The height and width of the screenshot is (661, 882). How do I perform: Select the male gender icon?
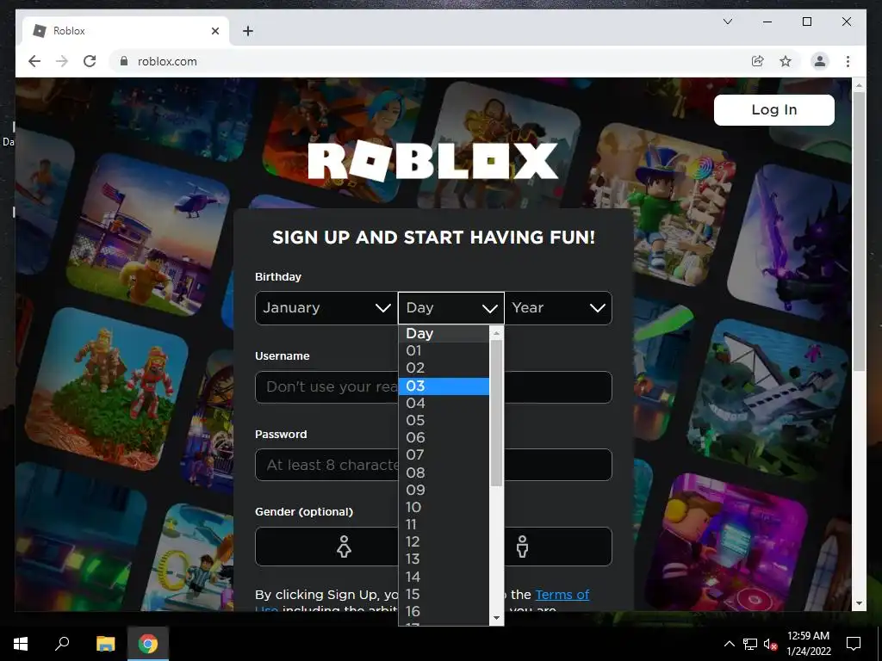(x=522, y=547)
